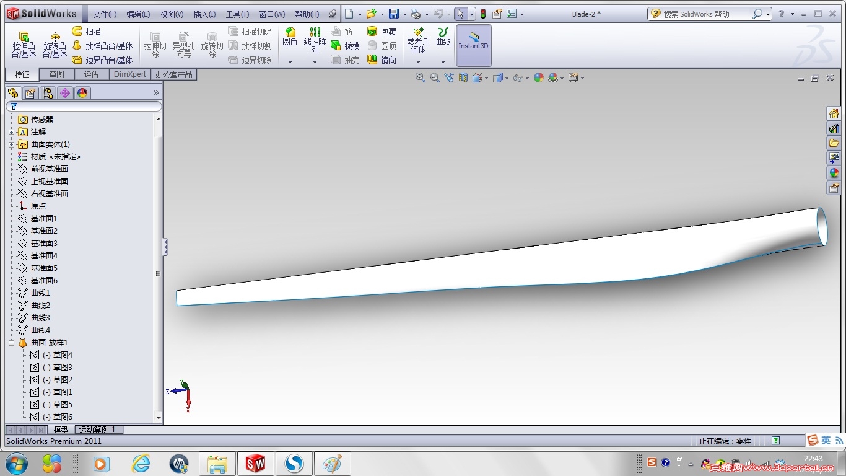The image size is (846, 476).
Task: Select 前视基准面 in the feature tree
Action: [x=50, y=169]
